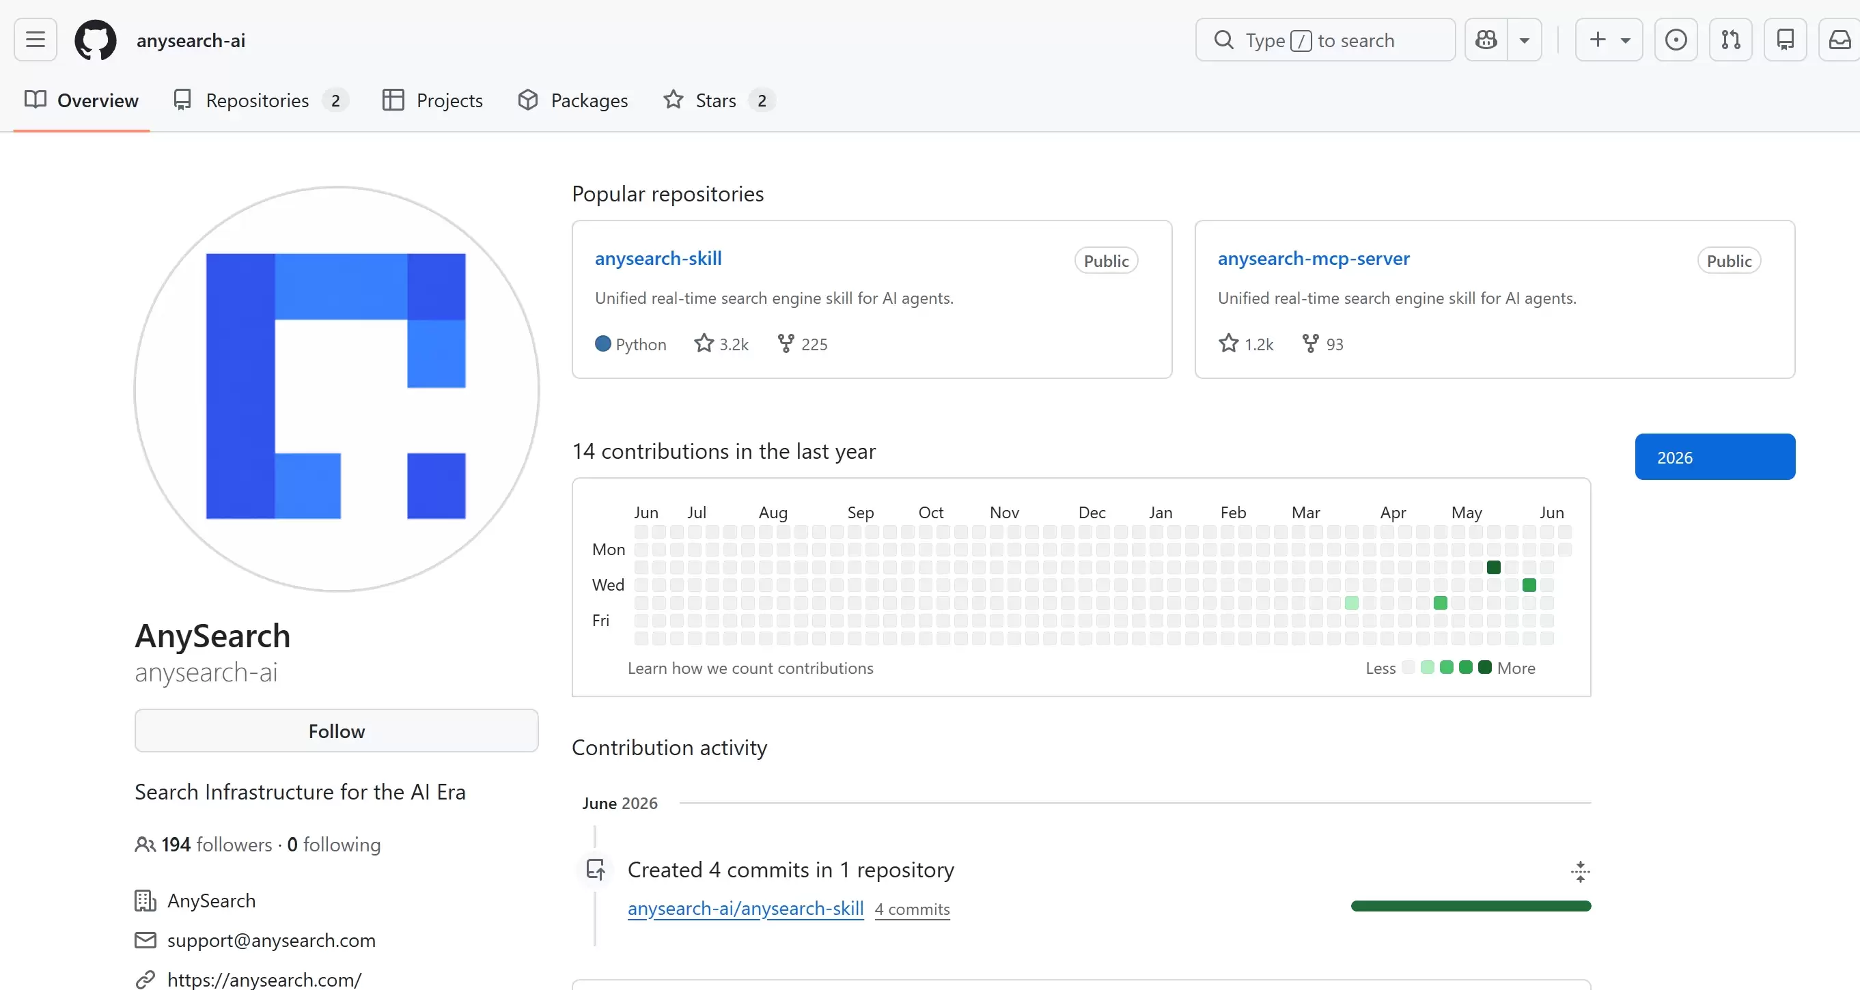The image size is (1860, 990).
Task: Click the June 2026 activity heading
Action: coord(620,803)
